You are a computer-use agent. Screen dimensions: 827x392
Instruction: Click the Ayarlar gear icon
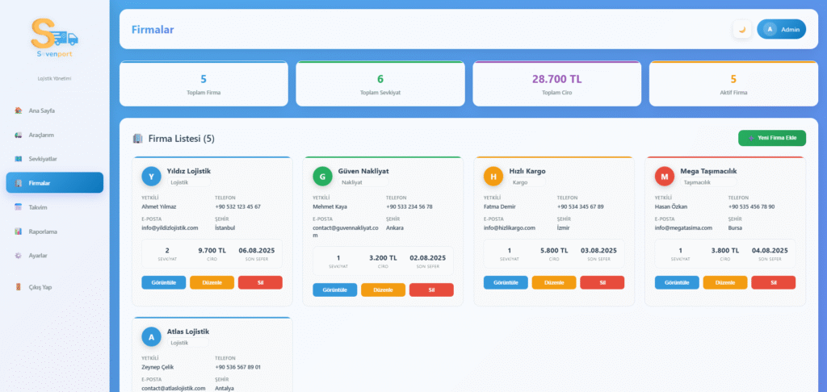click(19, 256)
